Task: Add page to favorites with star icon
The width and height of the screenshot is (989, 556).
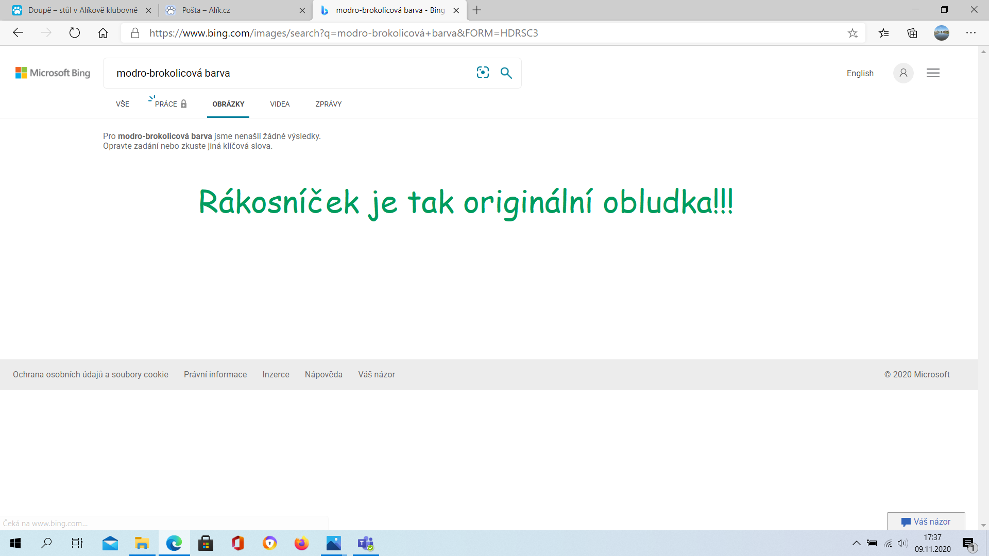Action: click(x=852, y=33)
